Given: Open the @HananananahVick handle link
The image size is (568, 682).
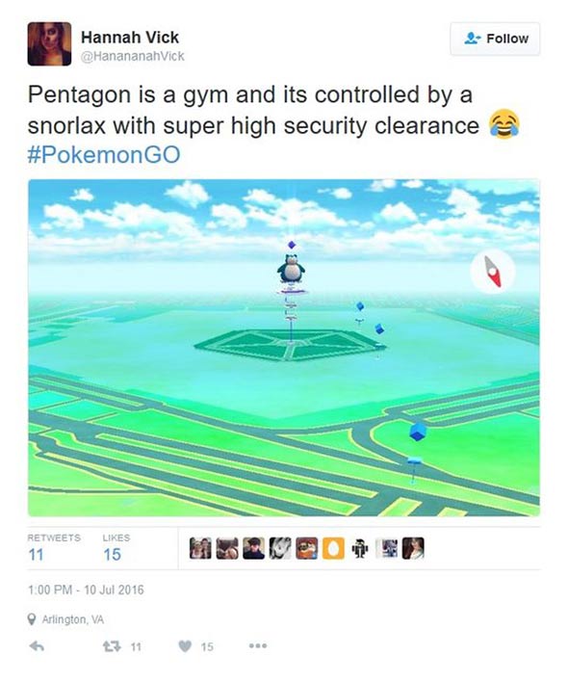Looking at the screenshot, I should pyautogui.click(x=133, y=56).
